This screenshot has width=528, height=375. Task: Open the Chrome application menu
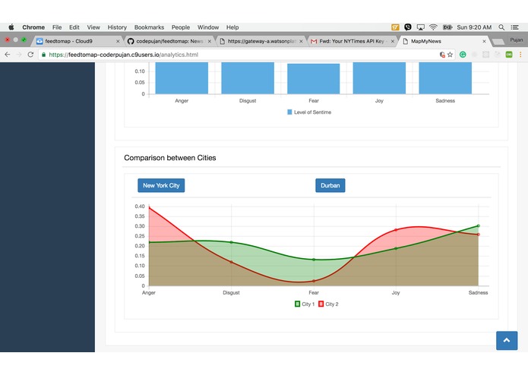tap(33, 27)
